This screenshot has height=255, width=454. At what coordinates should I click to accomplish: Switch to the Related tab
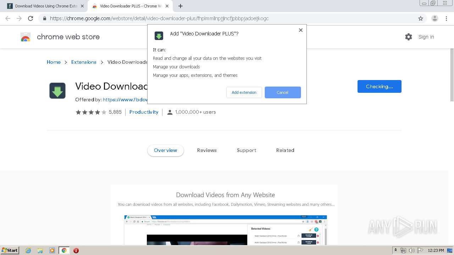pos(285,150)
